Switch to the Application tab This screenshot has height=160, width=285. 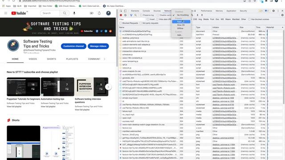pos(231,11)
